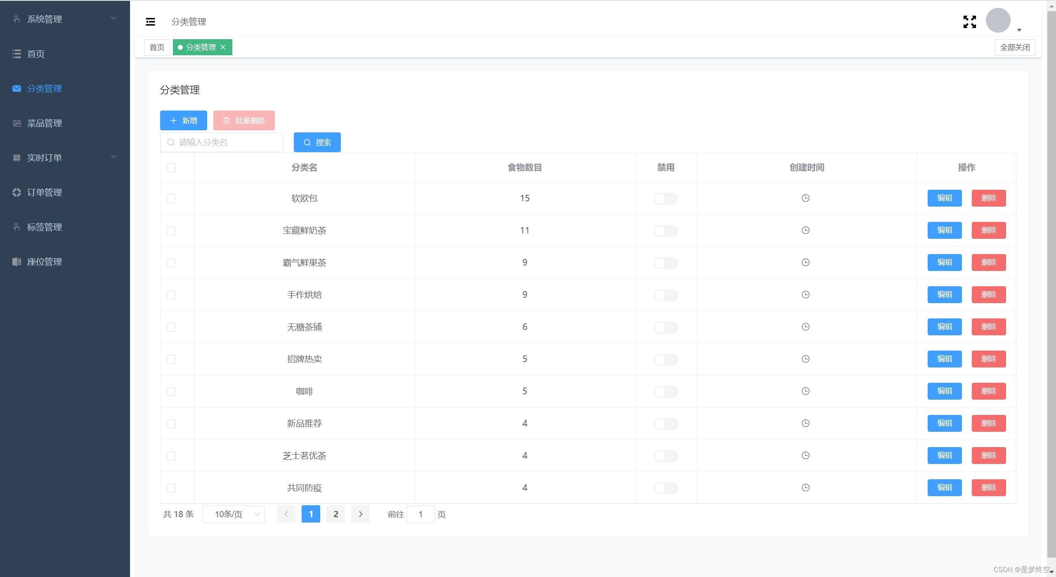Select page 1 in pagination
Image resolution: width=1056 pixels, height=577 pixels.
point(311,514)
